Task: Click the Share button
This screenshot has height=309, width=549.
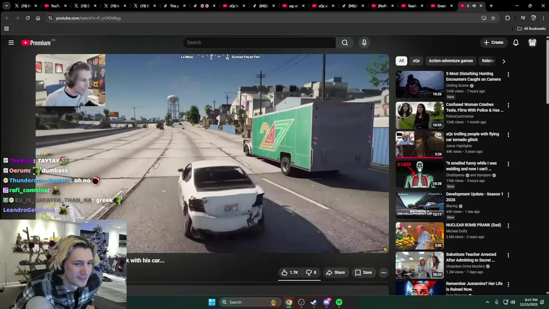Action: tap(335, 273)
